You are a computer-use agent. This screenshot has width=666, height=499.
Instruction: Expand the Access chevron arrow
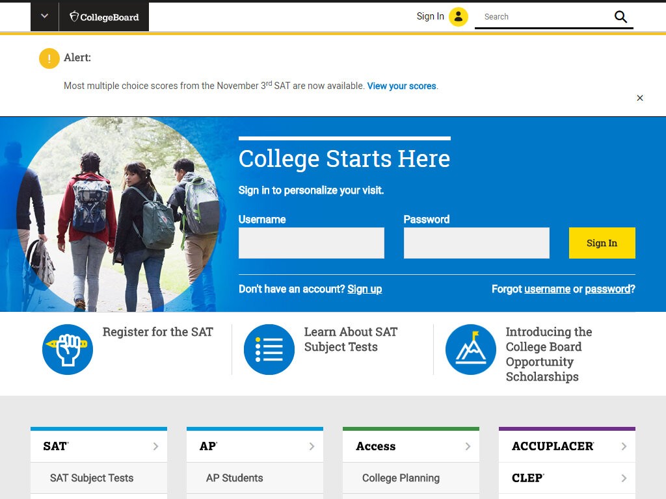click(468, 446)
